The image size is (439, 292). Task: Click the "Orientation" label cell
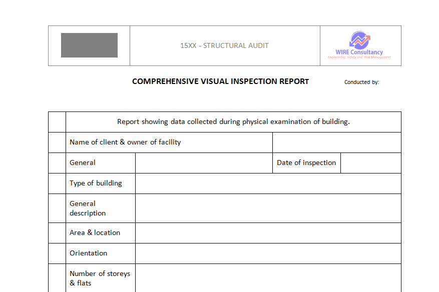click(x=100, y=253)
